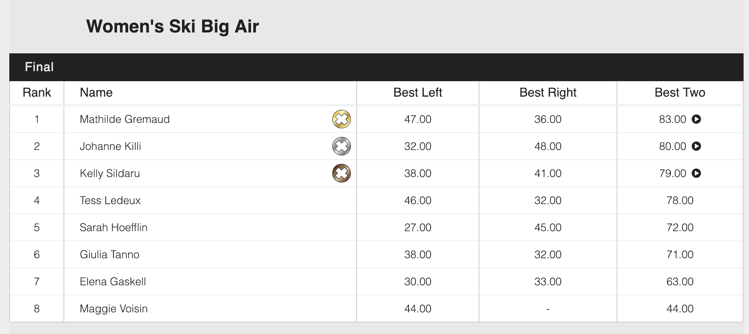The height and width of the screenshot is (334, 749).
Task: Select the name Tess Ledeux
Action: (x=110, y=200)
